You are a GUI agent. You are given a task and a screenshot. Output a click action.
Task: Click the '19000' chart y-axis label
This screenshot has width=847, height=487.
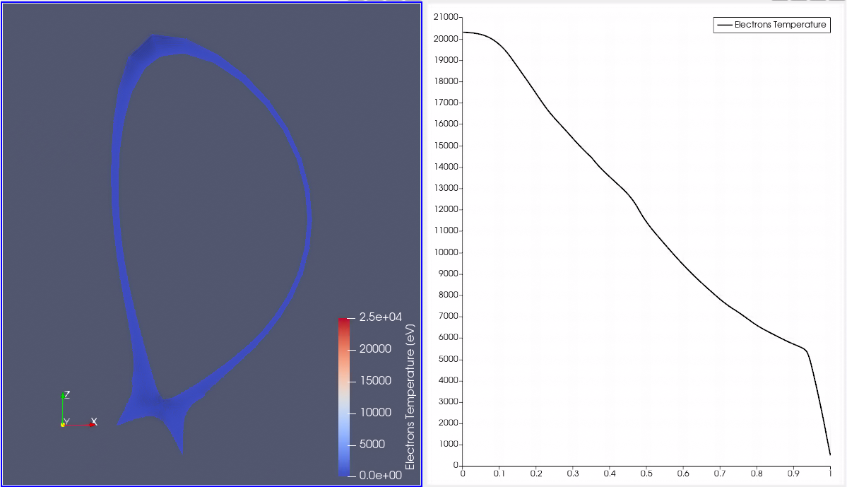[x=446, y=60]
